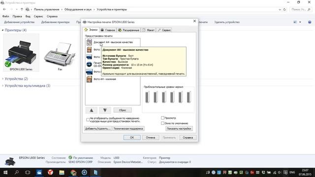Open help via blue question mark icon
315x177 pixels.
click(x=310, y=22)
